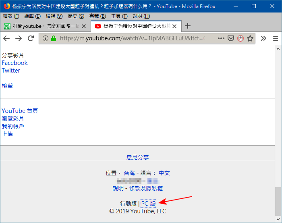Screen dimensions: 282x223
Task: Bookmark this page with star icon
Action: [250, 38]
